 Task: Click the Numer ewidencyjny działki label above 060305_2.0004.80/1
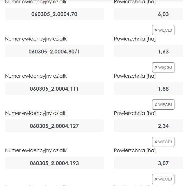(36, 39)
